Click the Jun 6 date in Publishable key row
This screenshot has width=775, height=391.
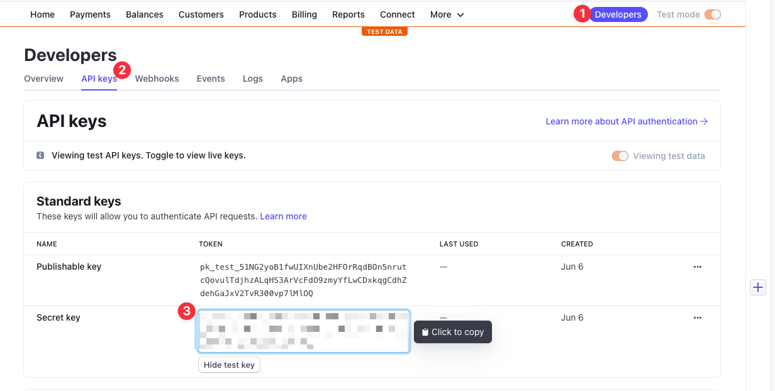pyautogui.click(x=572, y=267)
